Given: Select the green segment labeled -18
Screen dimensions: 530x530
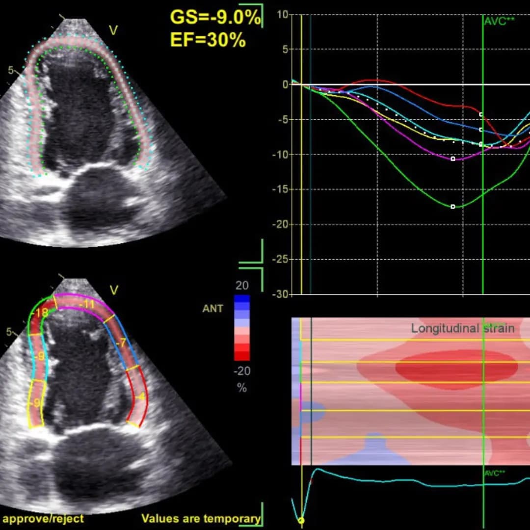Looking at the screenshot, I should coord(41,313).
